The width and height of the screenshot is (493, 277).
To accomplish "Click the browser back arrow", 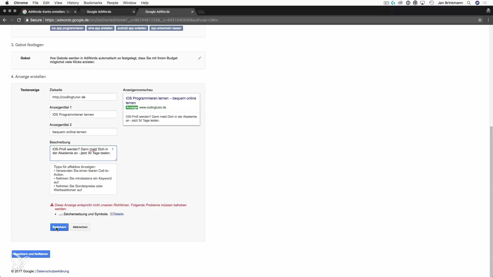I will tap(5, 20).
